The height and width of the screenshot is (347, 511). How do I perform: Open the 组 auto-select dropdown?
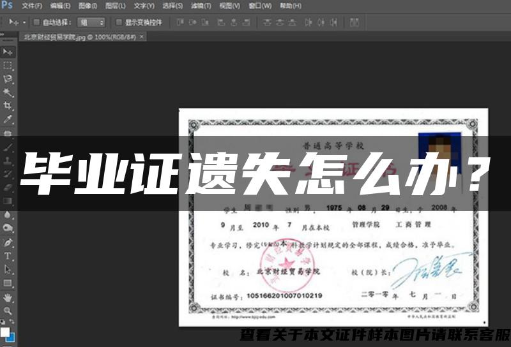(x=91, y=22)
